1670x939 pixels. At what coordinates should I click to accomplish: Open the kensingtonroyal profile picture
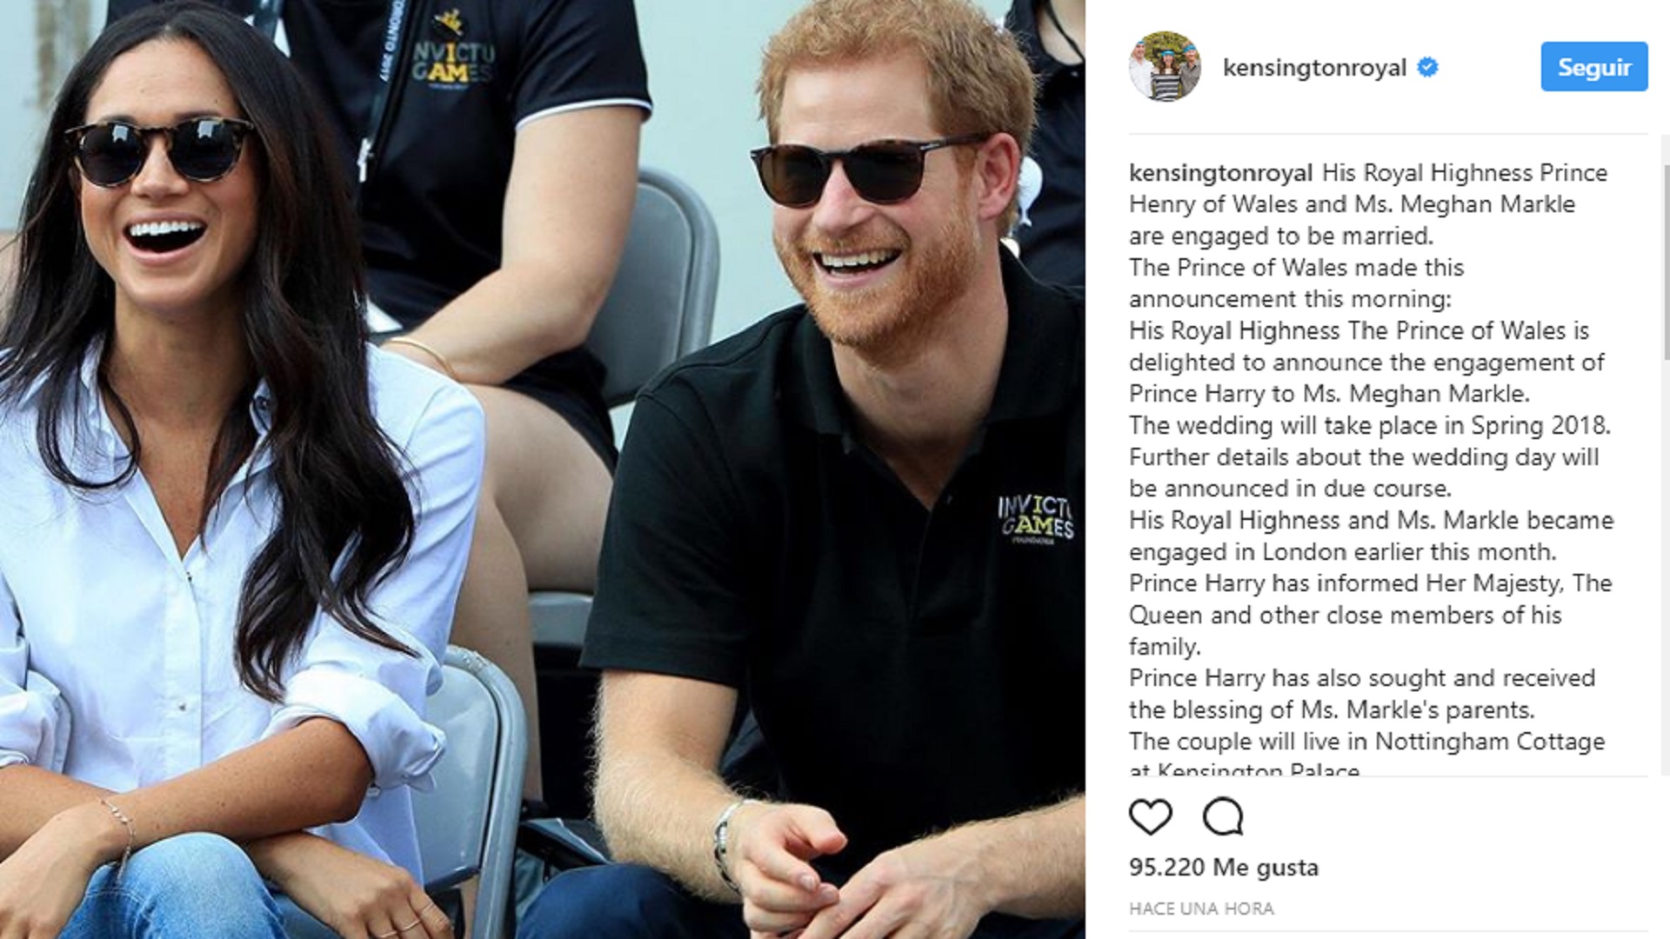pyautogui.click(x=1165, y=67)
